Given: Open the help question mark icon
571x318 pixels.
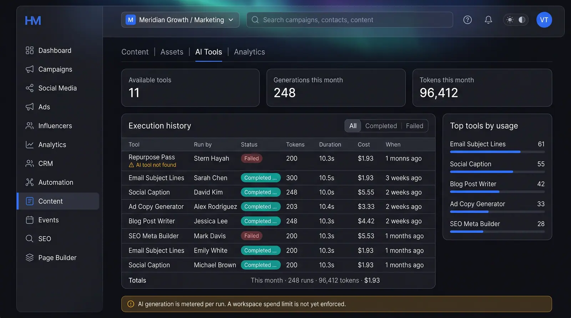Looking at the screenshot, I should [468, 20].
